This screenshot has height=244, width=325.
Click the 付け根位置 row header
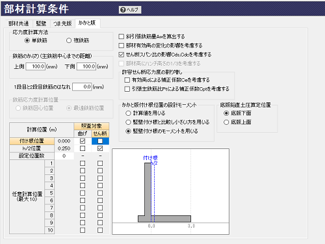click(32, 141)
